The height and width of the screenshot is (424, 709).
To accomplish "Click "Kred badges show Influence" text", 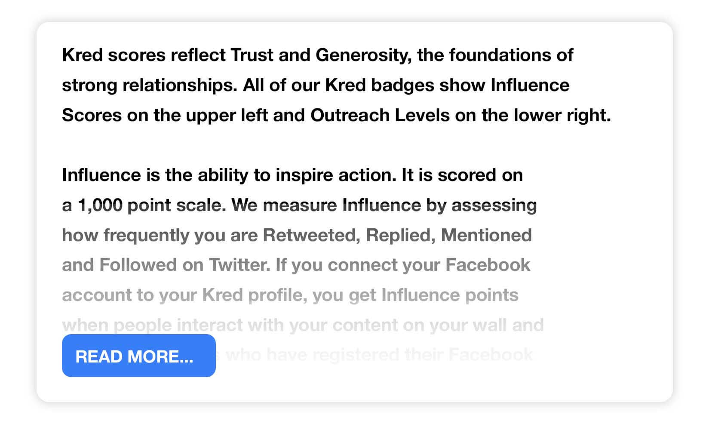I will [447, 86].
